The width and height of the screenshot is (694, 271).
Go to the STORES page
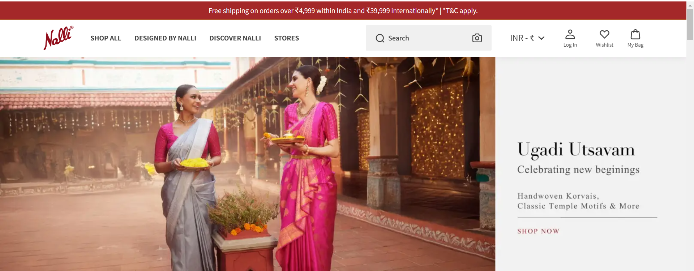(286, 38)
